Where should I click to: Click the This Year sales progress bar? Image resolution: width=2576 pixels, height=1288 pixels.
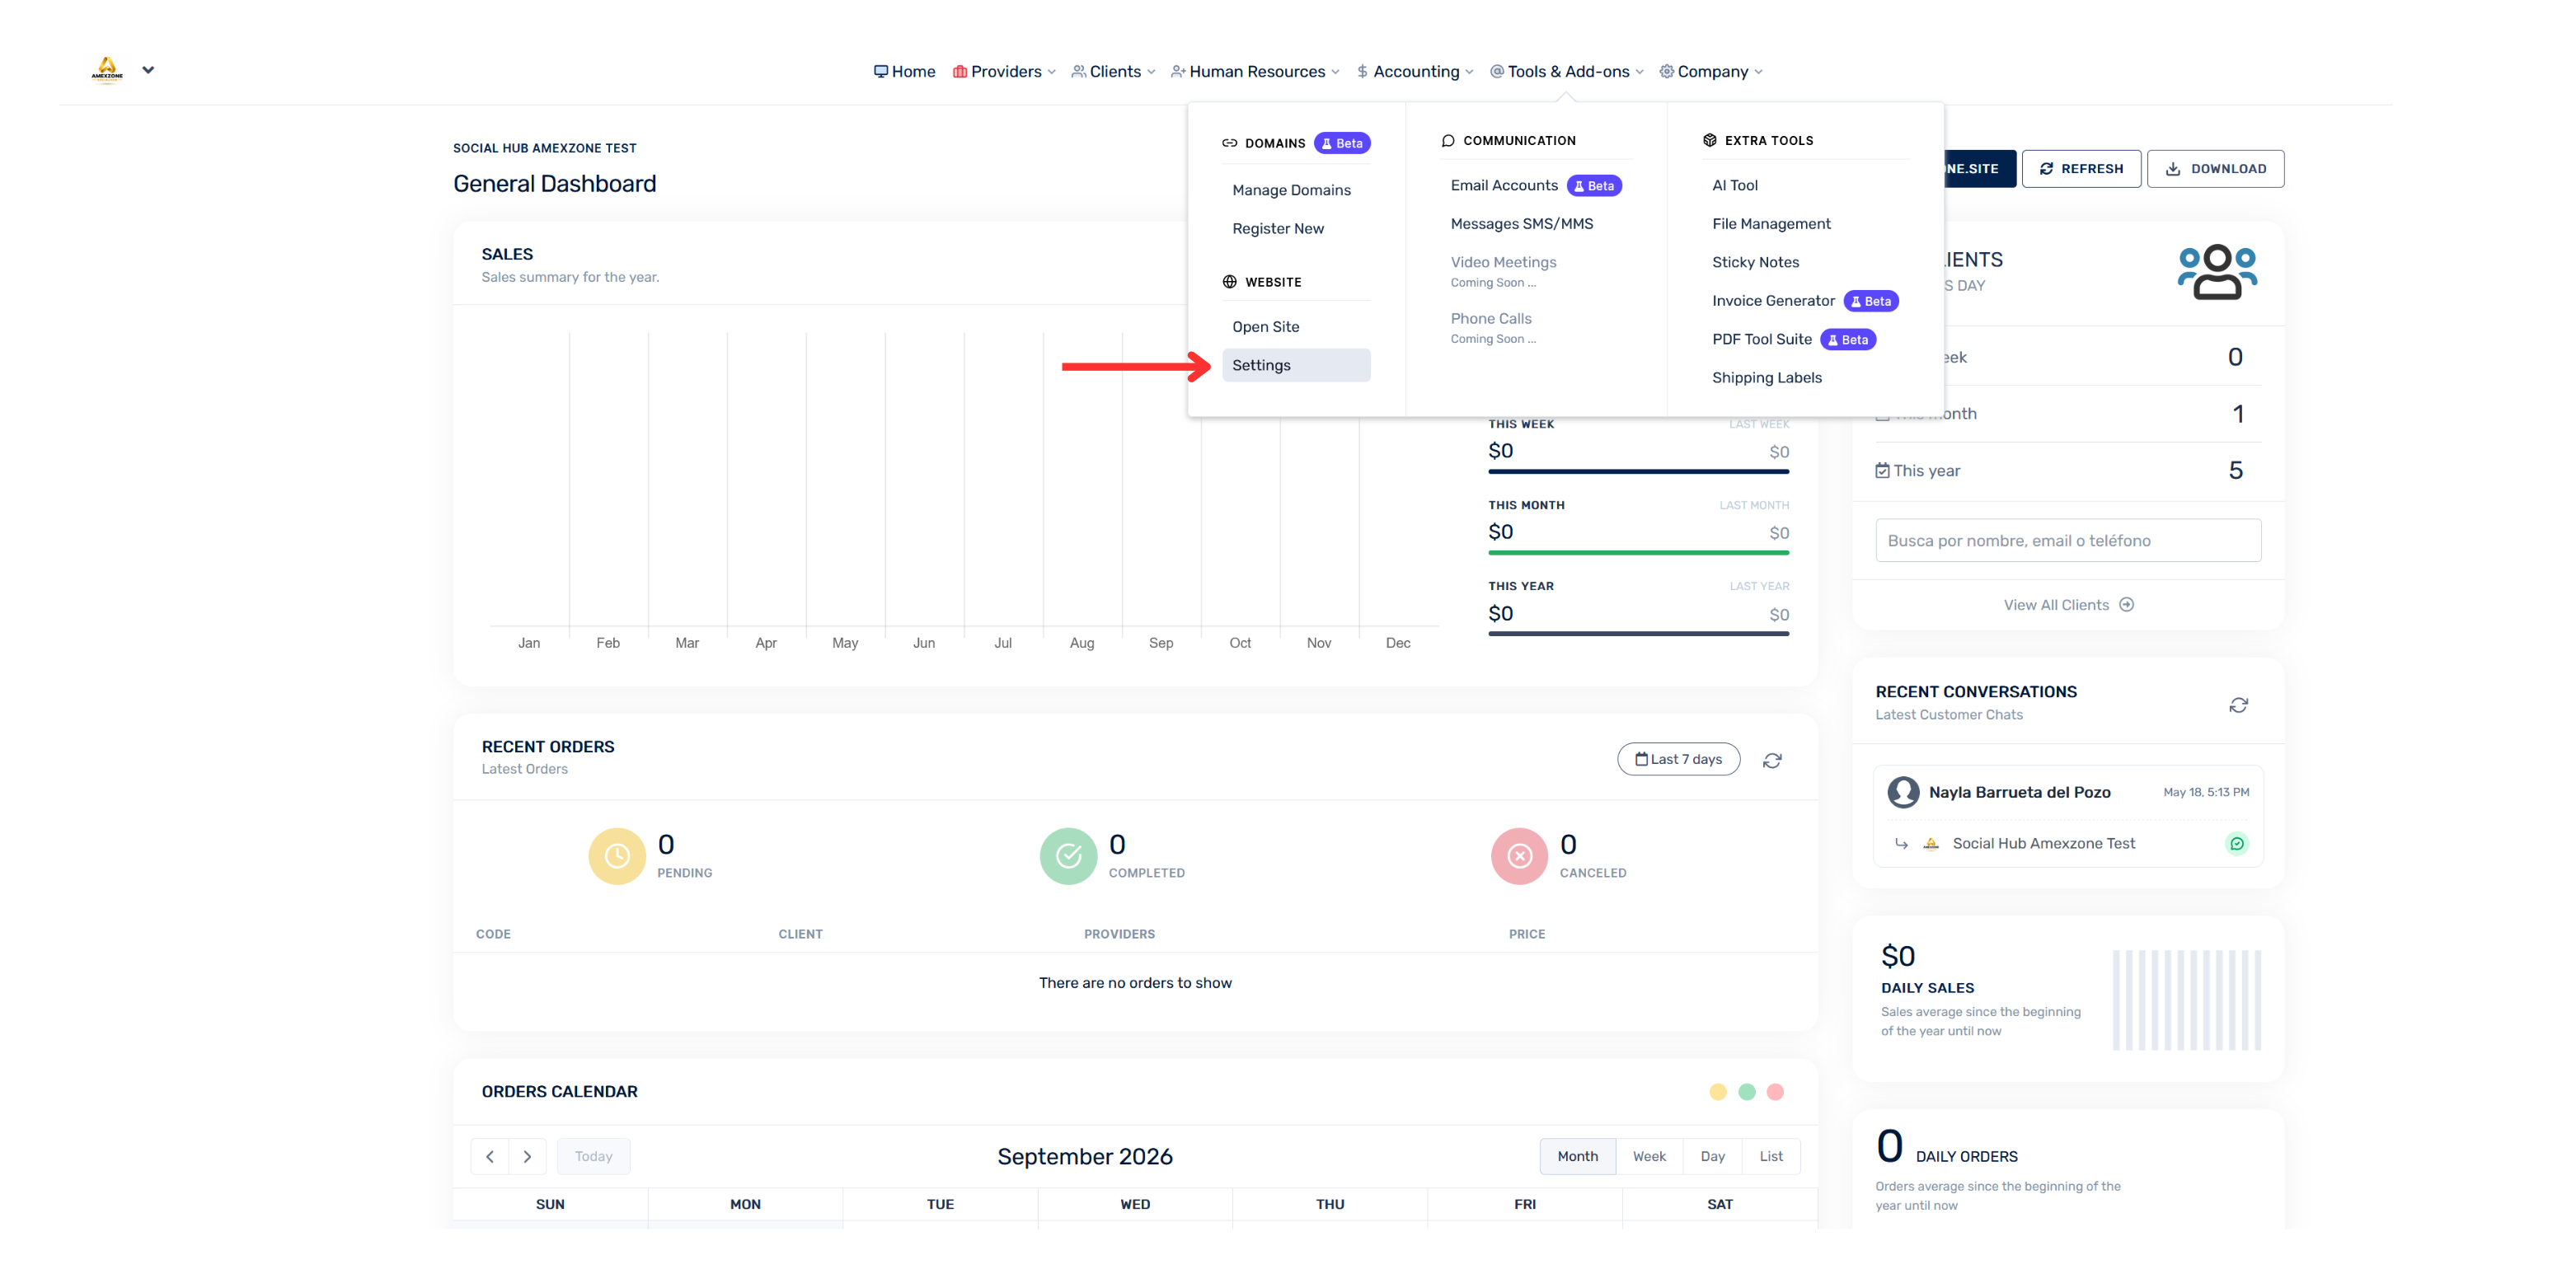click(1638, 633)
